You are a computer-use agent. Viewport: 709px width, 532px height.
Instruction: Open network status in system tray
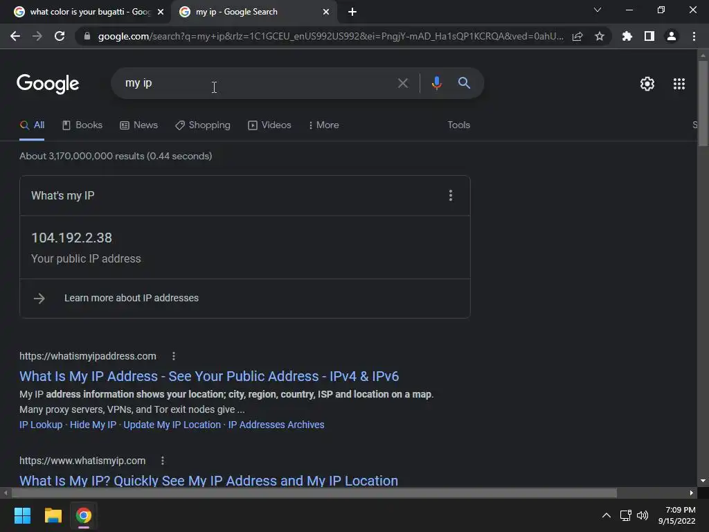point(626,515)
